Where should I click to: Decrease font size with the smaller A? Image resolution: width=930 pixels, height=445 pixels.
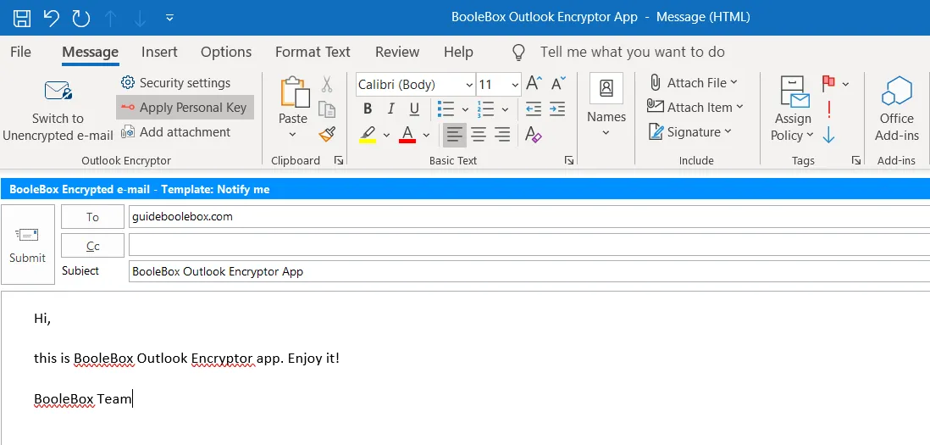(558, 84)
